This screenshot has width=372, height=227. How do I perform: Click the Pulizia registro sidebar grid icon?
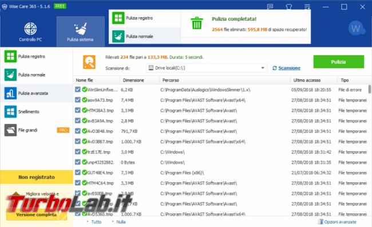[x=10, y=56]
